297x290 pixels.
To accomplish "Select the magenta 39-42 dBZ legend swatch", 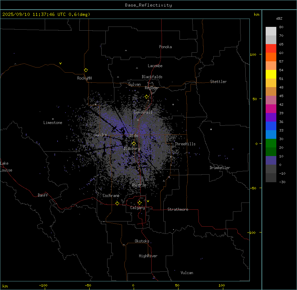I will tap(271, 108).
